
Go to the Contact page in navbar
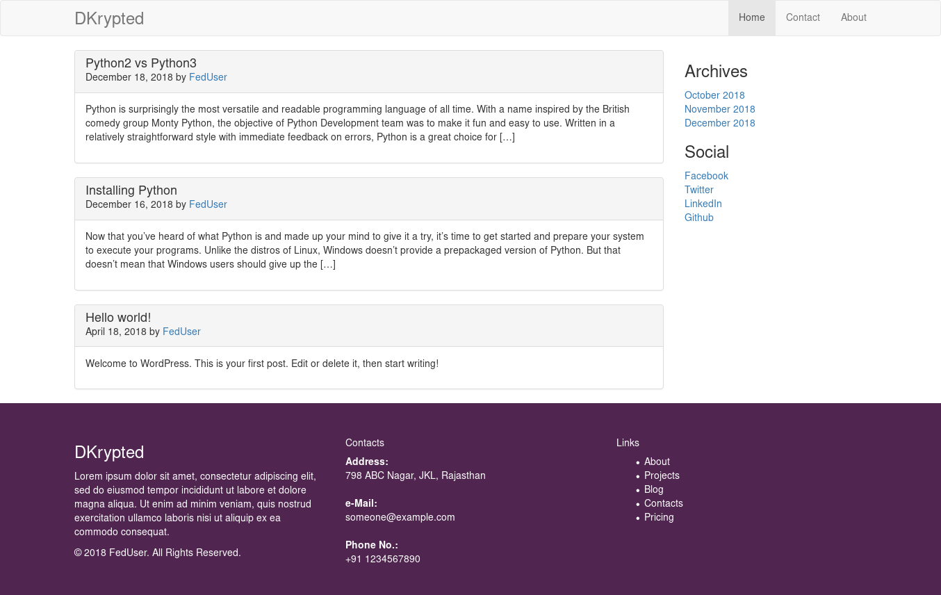(x=803, y=18)
